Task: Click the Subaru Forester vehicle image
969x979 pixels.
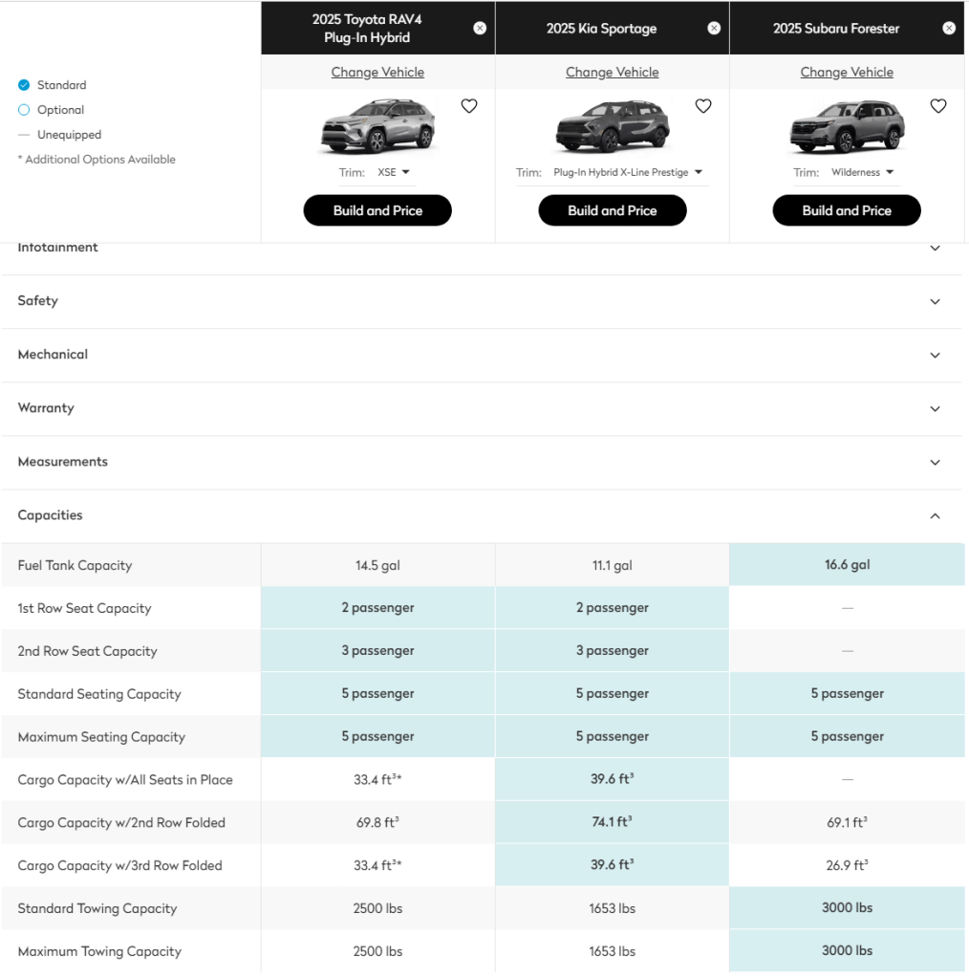Action: point(847,127)
